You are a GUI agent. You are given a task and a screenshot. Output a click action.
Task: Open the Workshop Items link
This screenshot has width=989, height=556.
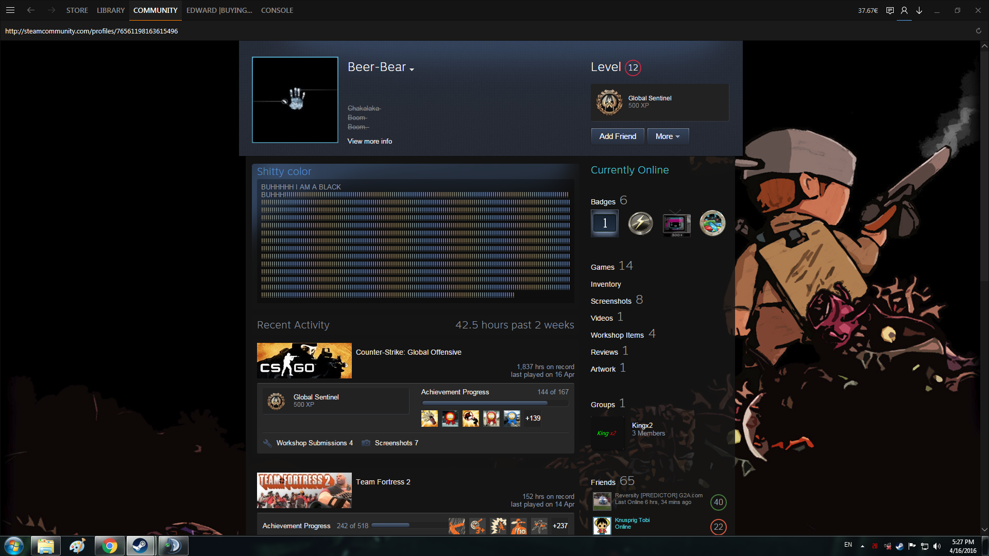click(x=617, y=335)
